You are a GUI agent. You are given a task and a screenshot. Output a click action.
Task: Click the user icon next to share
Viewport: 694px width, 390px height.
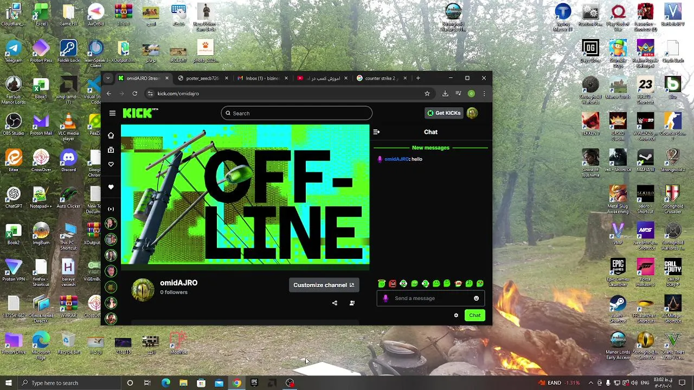pos(352,303)
